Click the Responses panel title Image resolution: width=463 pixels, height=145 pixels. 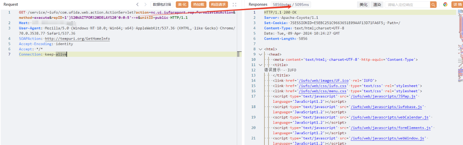[258, 5]
